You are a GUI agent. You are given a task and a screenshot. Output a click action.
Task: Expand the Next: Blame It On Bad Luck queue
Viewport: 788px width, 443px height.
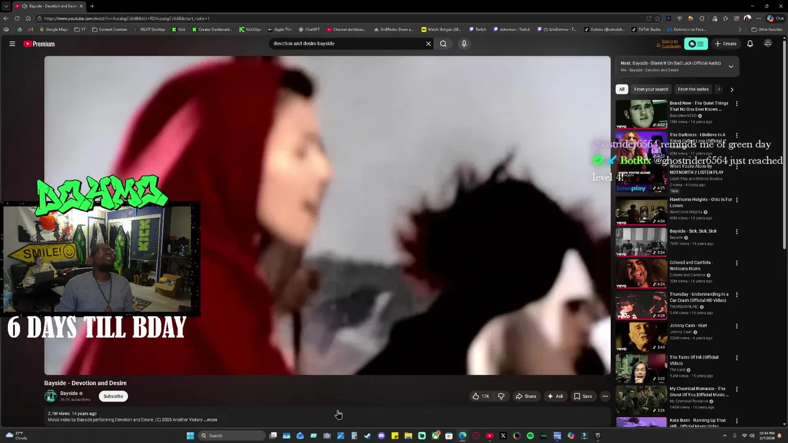pos(731,66)
